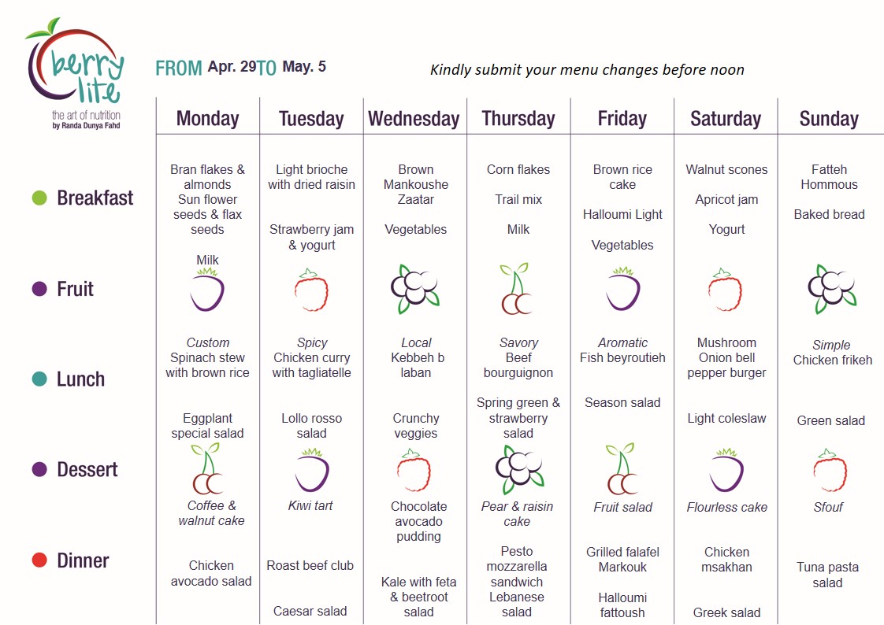
Task: Select the Wednesday column header
Action: (x=414, y=119)
